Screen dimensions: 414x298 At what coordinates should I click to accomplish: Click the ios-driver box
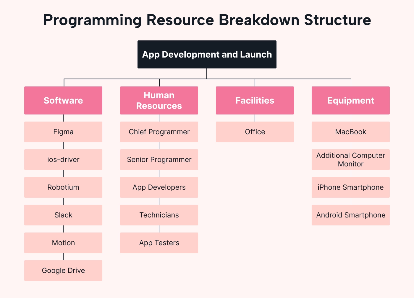pyautogui.click(x=63, y=160)
